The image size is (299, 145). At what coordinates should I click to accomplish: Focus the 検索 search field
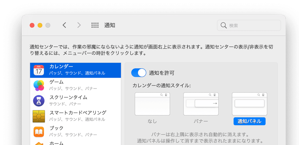pos(249,25)
